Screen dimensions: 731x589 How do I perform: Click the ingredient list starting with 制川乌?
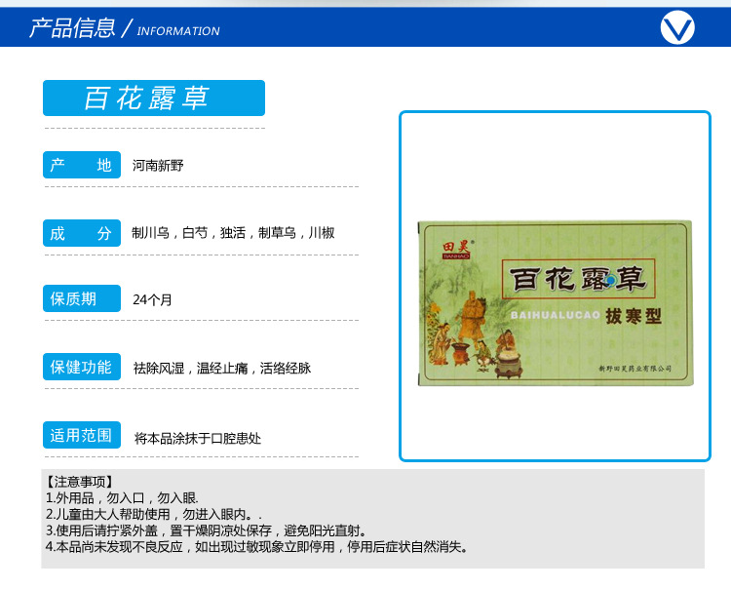[233, 233]
